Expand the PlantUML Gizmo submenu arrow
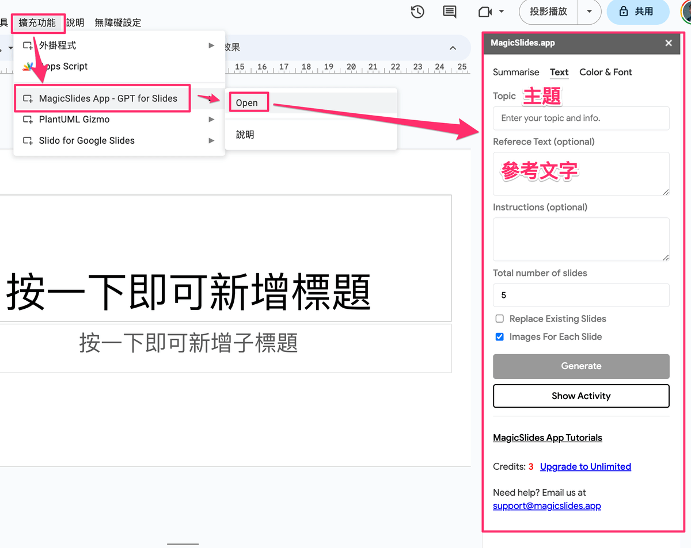This screenshot has height=548, width=691. point(211,120)
